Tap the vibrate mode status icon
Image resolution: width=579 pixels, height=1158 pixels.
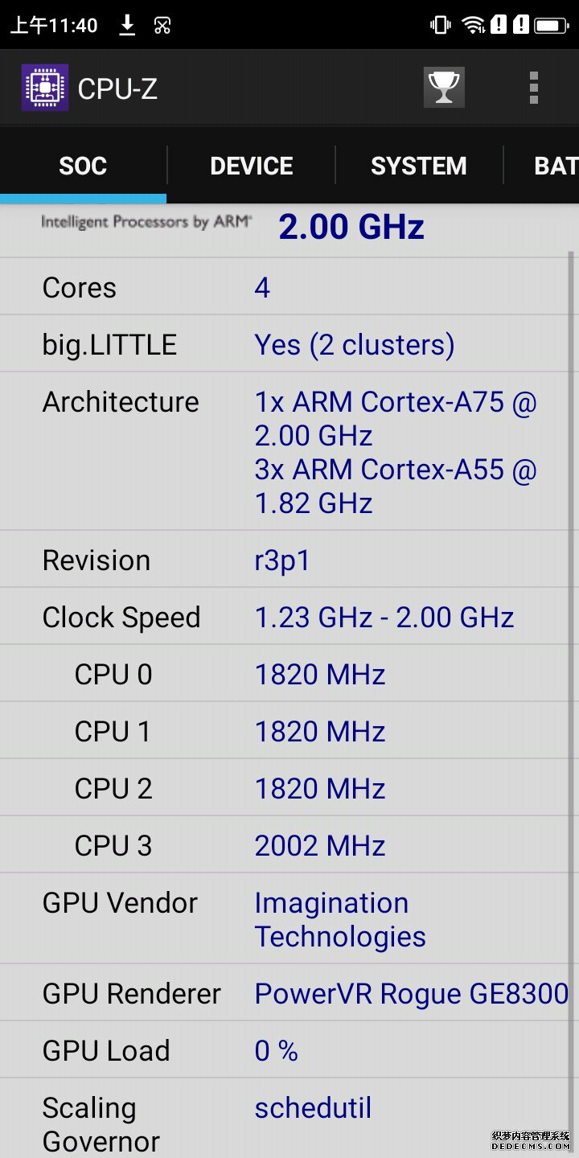(x=440, y=25)
